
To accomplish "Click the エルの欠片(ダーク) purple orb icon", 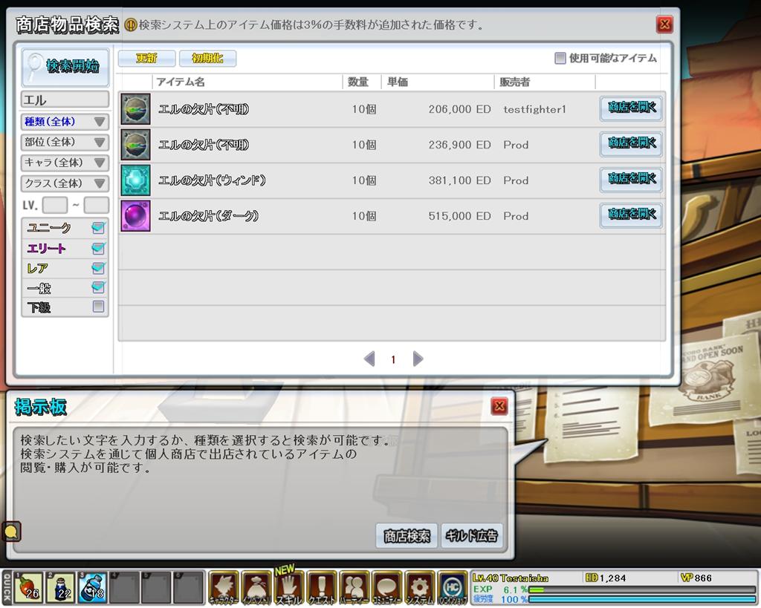I will [135, 216].
